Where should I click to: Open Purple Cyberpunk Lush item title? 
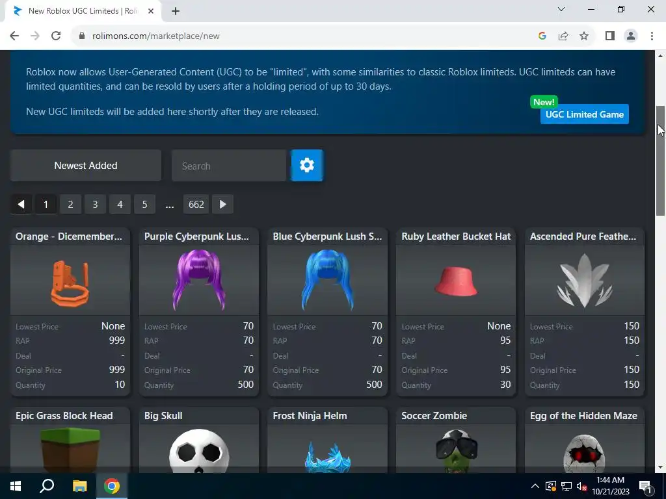196,237
